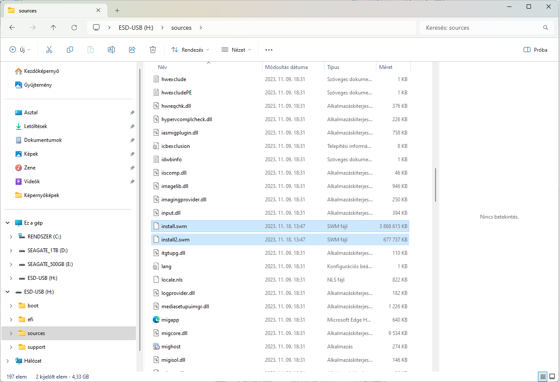Click the file list vertical scrollbar

click(436, 185)
